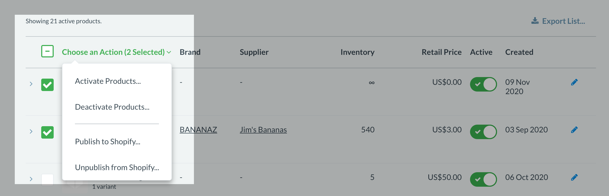Select Deactivate Products from action menu

click(x=112, y=107)
